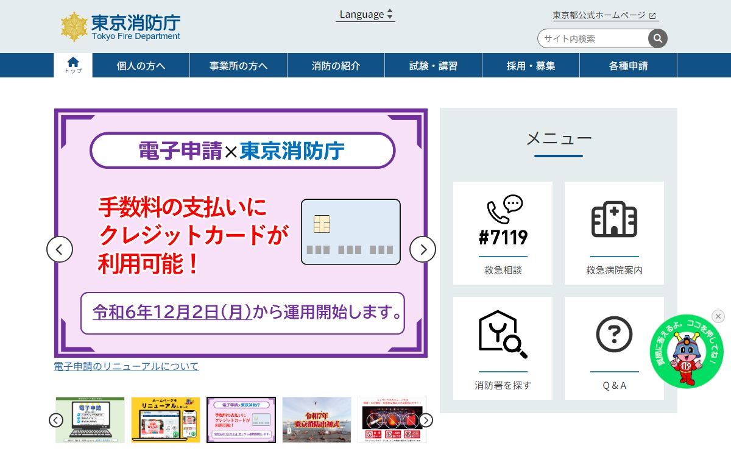
Task: Open the 各種申請 menu
Action: point(628,66)
